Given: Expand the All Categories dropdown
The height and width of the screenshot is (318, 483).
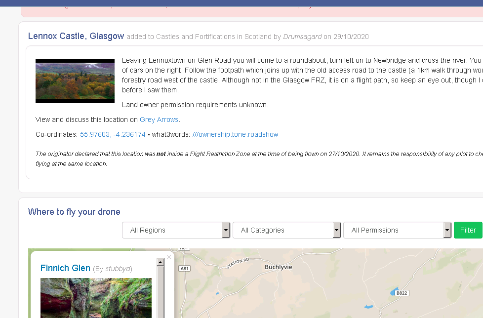Looking at the screenshot, I should pos(286,230).
